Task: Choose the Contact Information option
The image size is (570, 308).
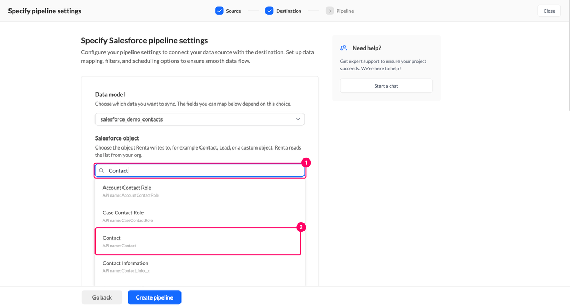Action: [x=199, y=266]
